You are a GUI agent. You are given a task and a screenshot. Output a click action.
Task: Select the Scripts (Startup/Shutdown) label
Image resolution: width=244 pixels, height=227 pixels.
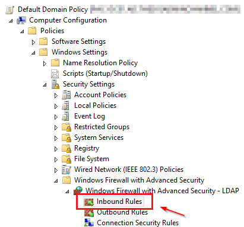(x=105, y=73)
